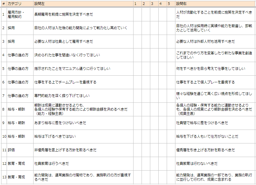This screenshot has width=256, height=185.
Task: Click row number 7
Action: [x=4, y=96]
